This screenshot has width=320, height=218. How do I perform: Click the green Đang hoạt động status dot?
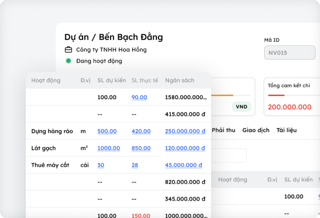[x=68, y=61]
